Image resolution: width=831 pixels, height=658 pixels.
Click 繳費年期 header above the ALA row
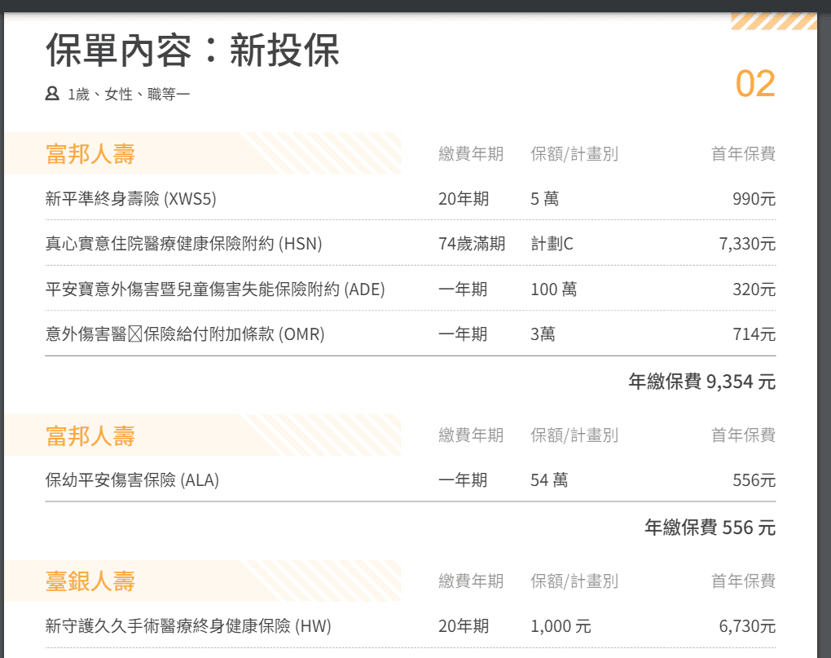pos(471,435)
